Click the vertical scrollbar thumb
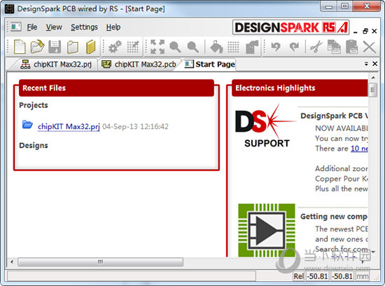Screen dimensions: 385x286 [x=373, y=90]
